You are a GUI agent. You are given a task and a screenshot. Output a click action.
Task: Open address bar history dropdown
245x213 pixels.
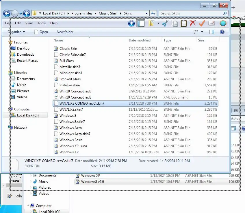[146, 14]
